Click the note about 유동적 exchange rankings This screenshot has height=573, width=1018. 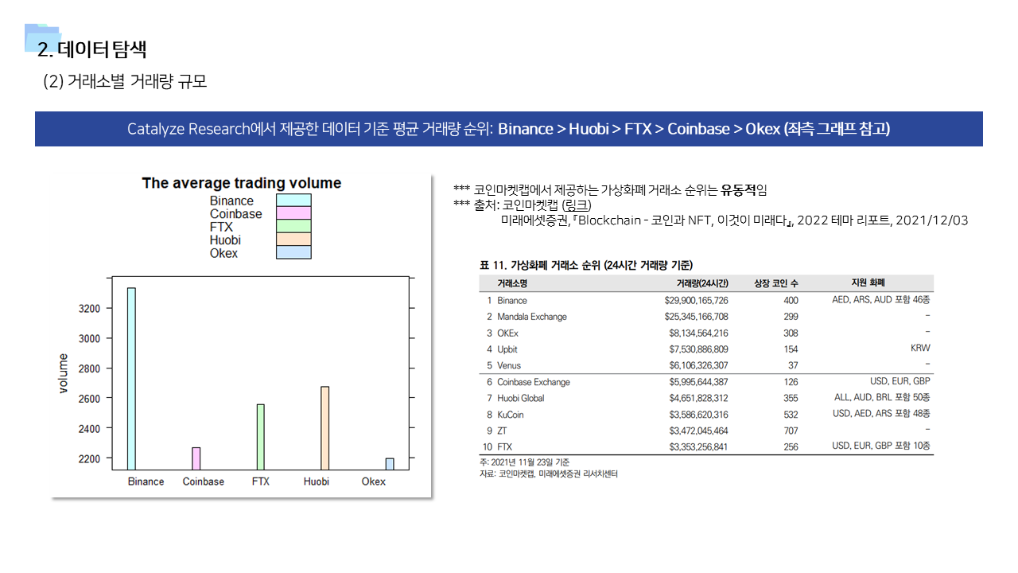click(610, 191)
